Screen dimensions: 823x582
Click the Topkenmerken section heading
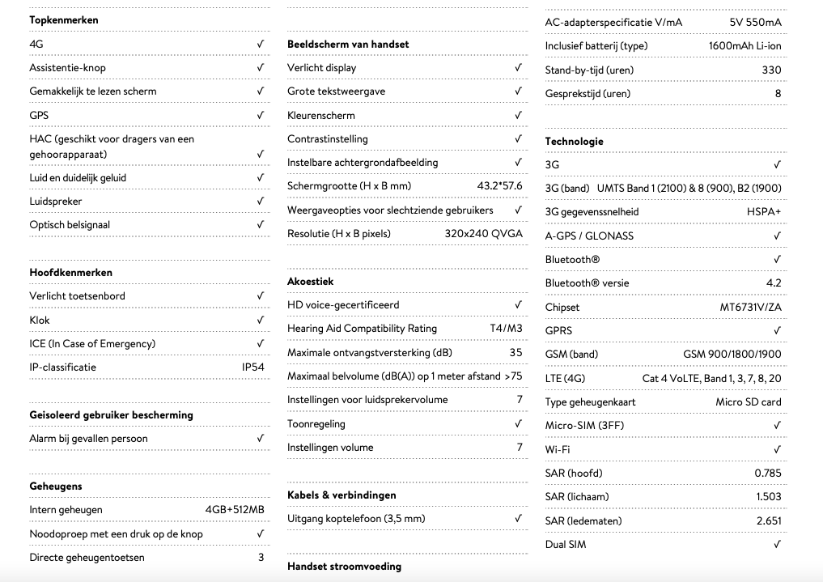click(x=64, y=19)
